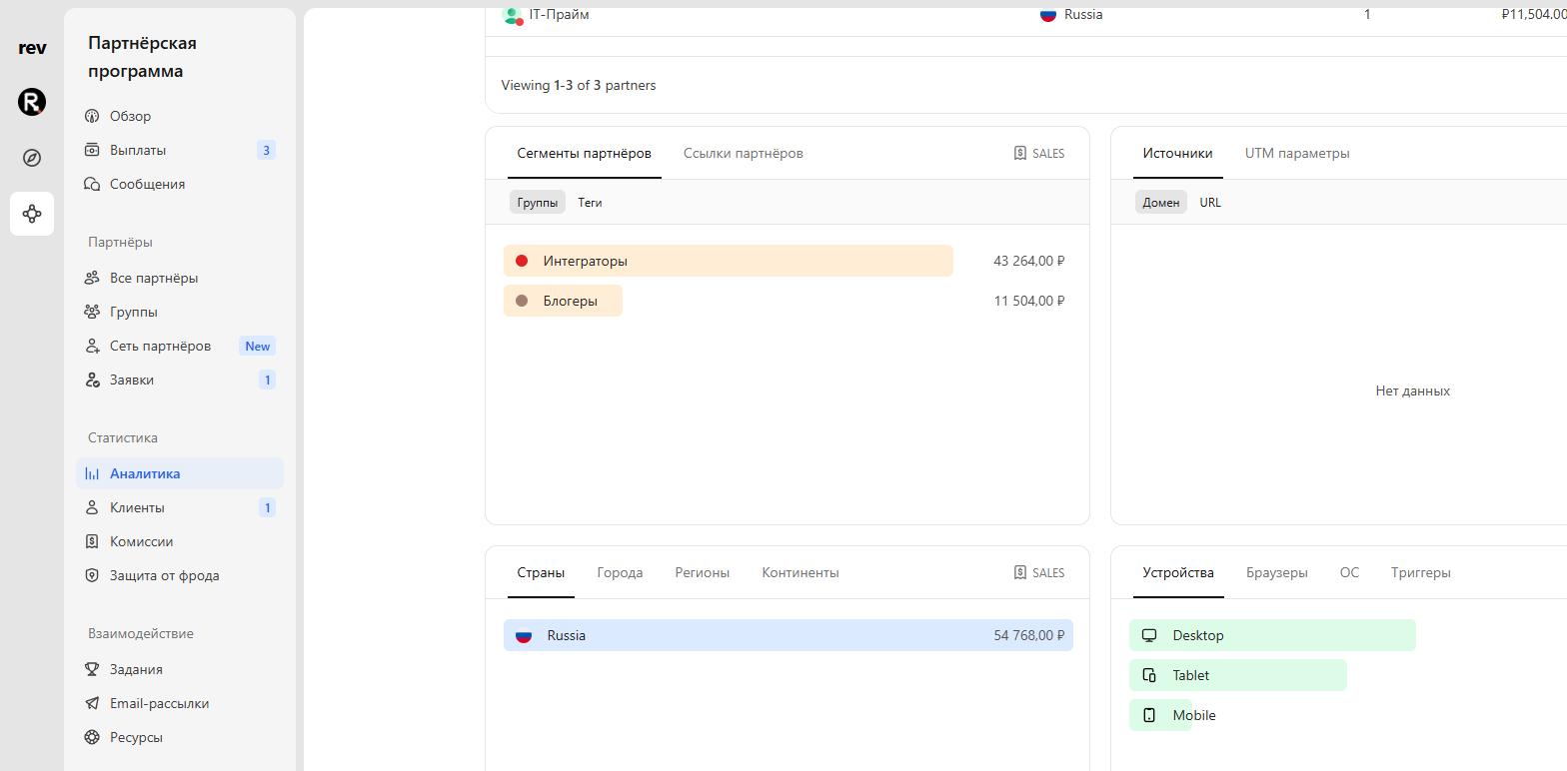This screenshot has width=1567, height=771.
Task: Click the Группы sidebar icon
Action: coord(92,312)
